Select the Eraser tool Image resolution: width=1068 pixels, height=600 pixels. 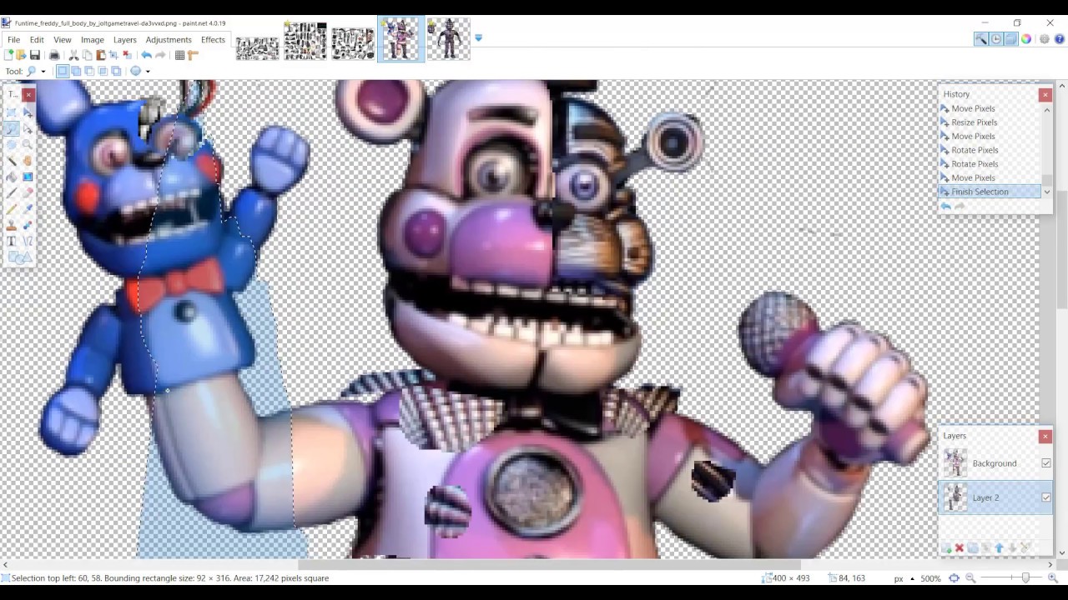(28, 192)
